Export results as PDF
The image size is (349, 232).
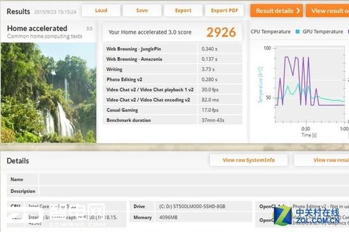pyautogui.click(x=225, y=10)
